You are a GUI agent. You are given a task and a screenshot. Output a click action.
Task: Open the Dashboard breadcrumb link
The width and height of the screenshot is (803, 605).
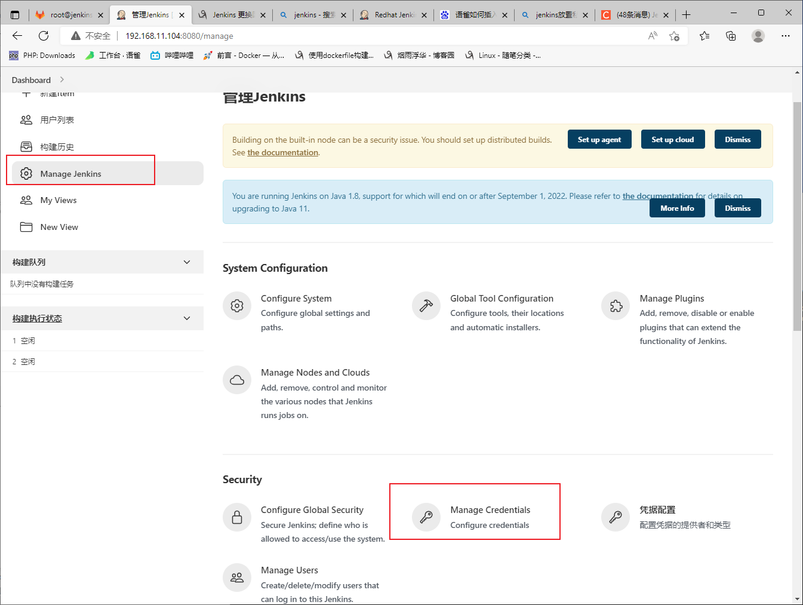pos(31,79)
